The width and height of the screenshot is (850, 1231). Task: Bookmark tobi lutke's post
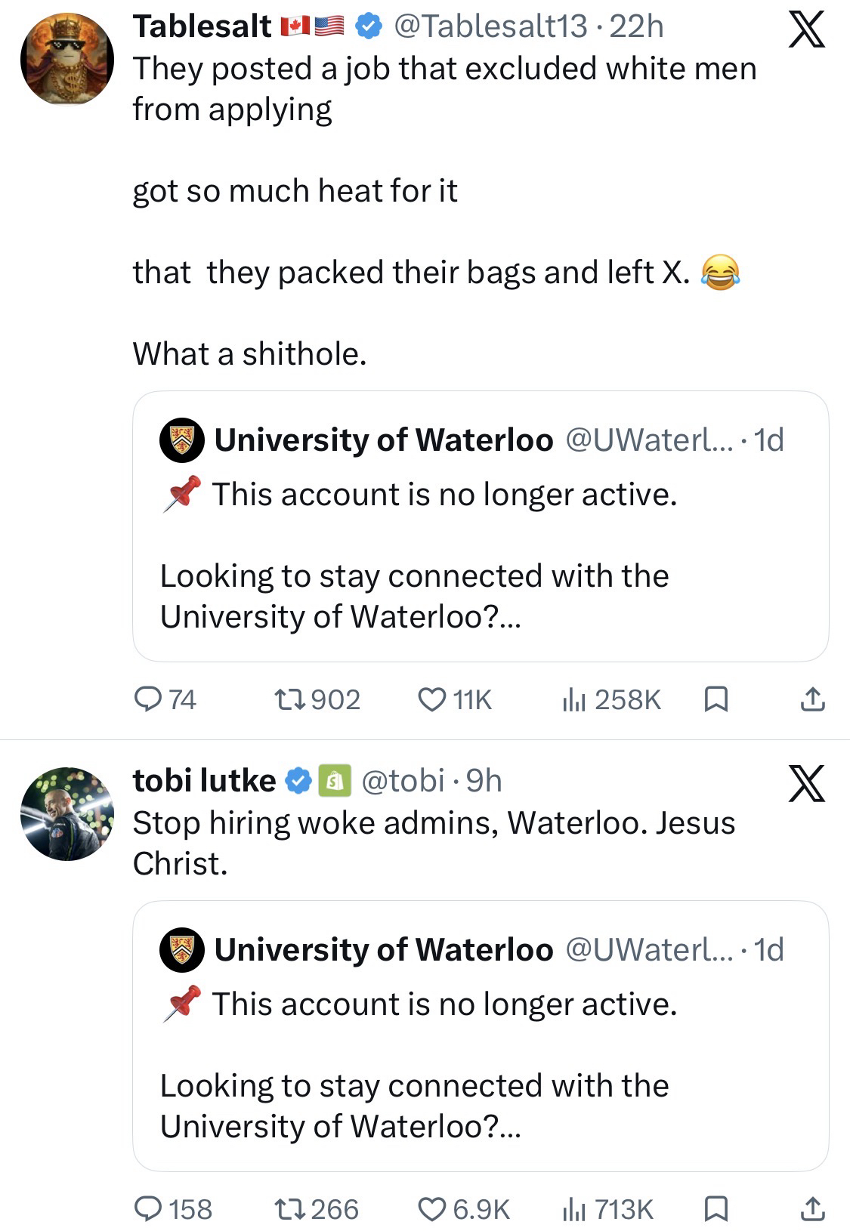tap(716, 1210)
